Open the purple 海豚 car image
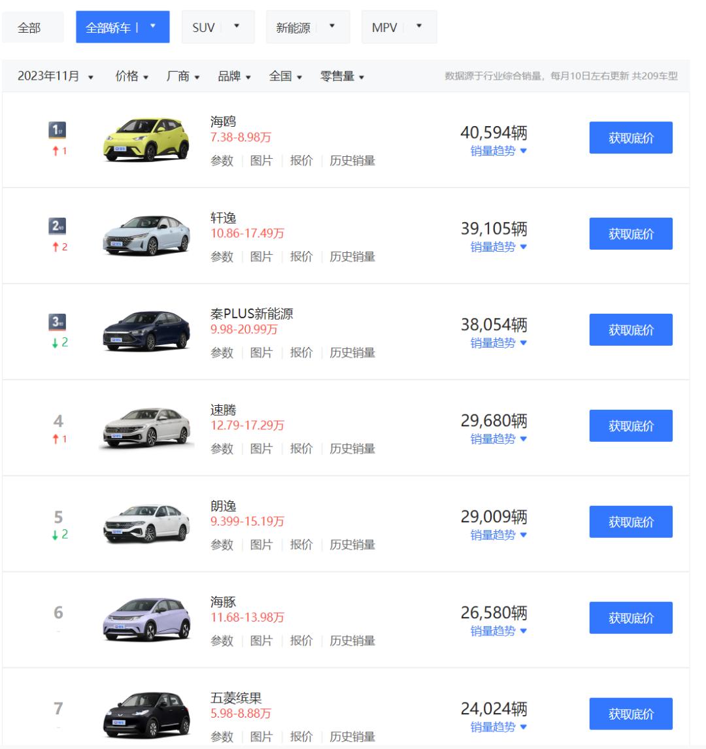The width and height of the screenshot is (706, 749). point(146,619)
